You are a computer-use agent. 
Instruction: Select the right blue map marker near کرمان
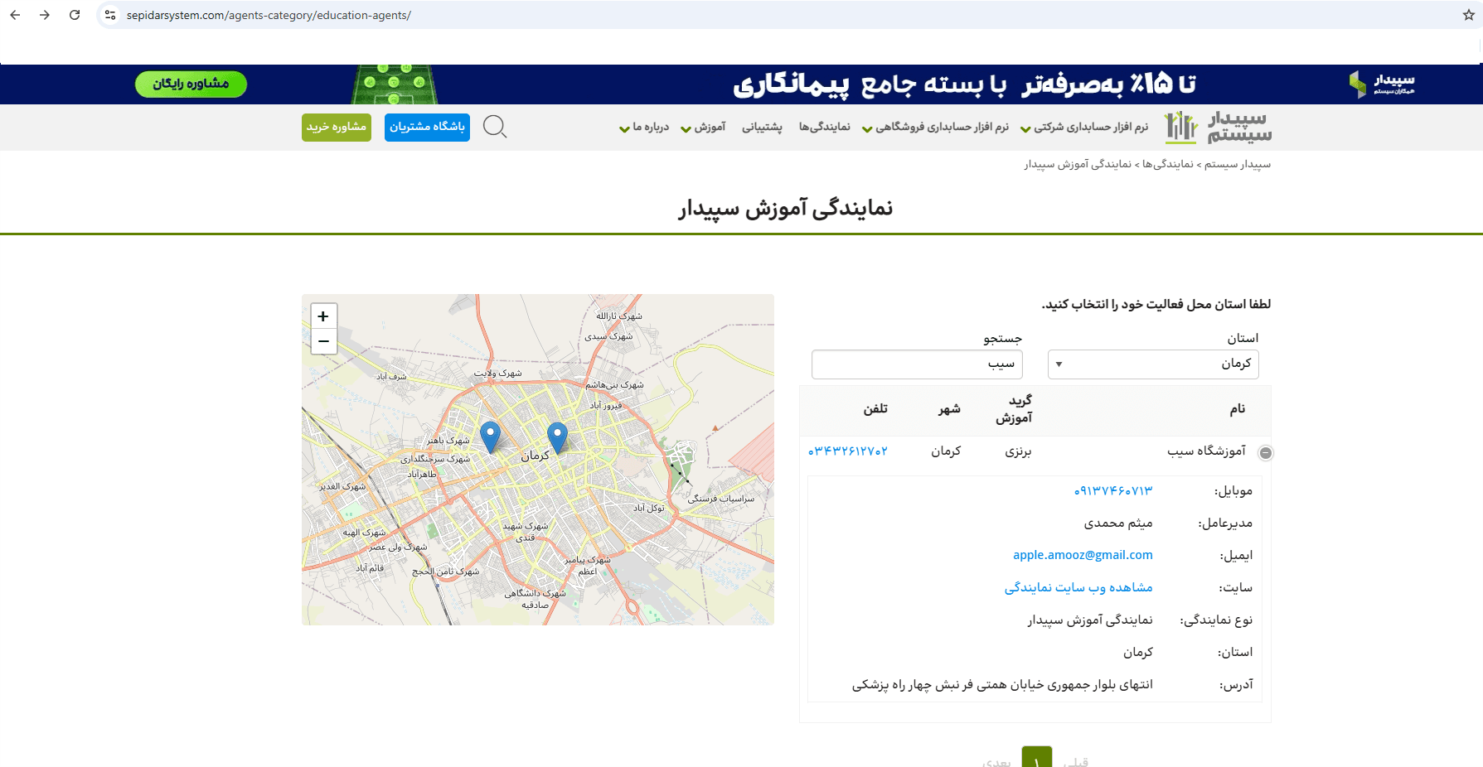point(558,437)
